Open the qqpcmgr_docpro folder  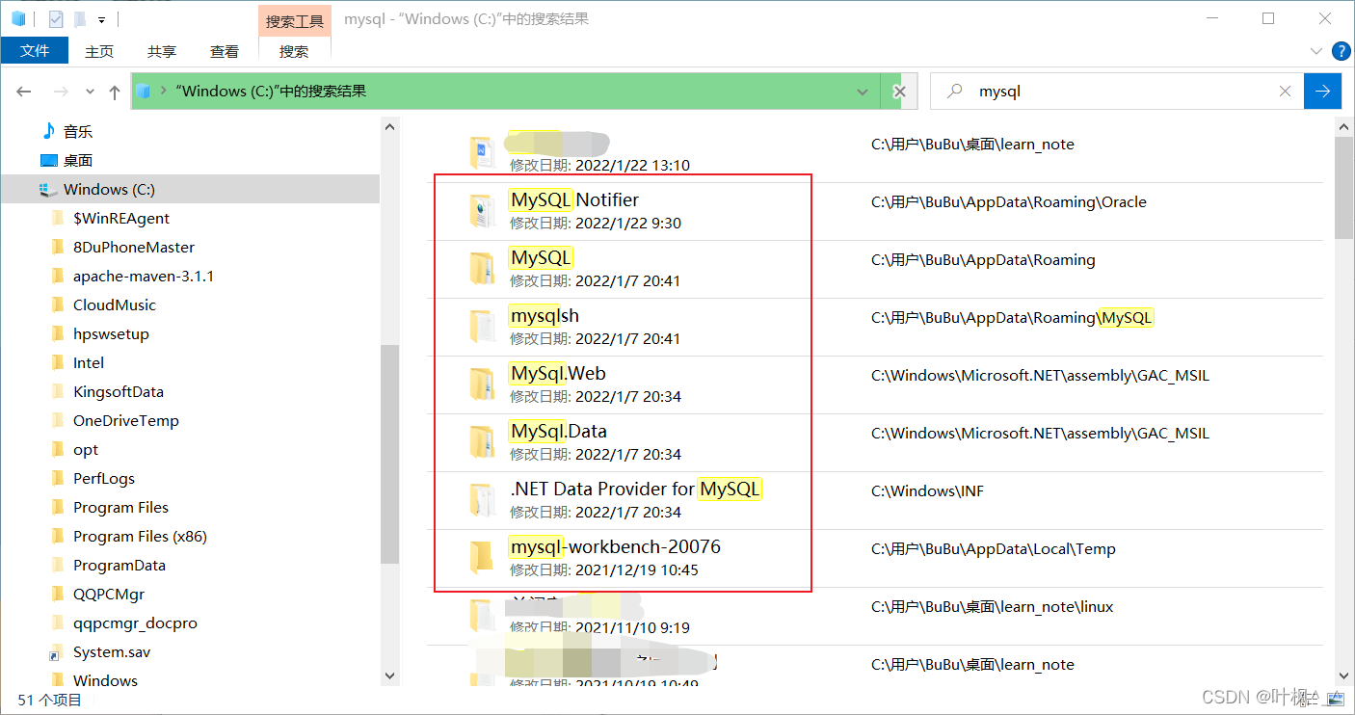[x=135, y=622]
